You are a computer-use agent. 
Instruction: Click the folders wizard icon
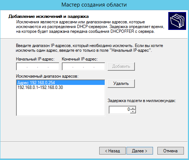pyautogui.click(x=177, y=21)
